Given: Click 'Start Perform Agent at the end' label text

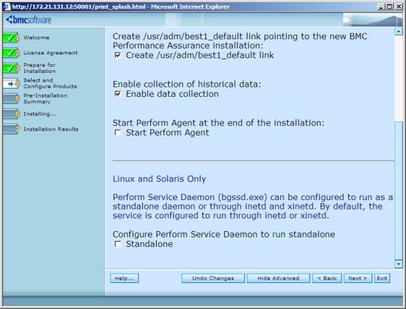Looking at the screenshot, I should tap(218, 123).
